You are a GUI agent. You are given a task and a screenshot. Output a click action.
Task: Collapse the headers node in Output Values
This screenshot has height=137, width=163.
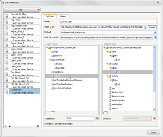pos(107,64)
